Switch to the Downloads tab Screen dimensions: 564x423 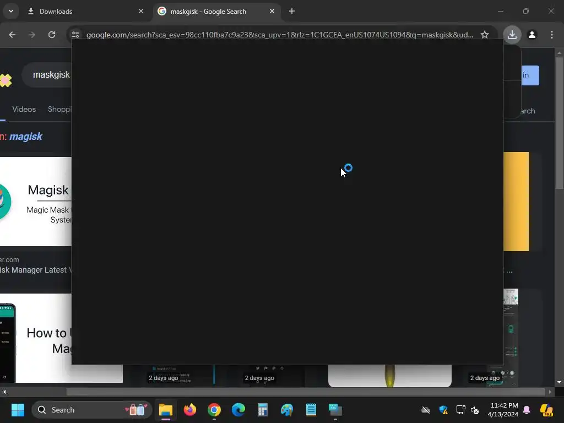tap(85, 11)
